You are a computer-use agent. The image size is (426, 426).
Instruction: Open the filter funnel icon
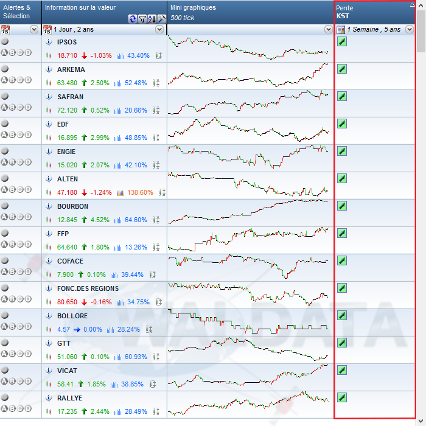[x=142, y=19]
